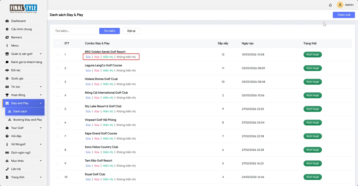
Task: Click the Ngày tạo column header
Action: click(x=248, y=43)
